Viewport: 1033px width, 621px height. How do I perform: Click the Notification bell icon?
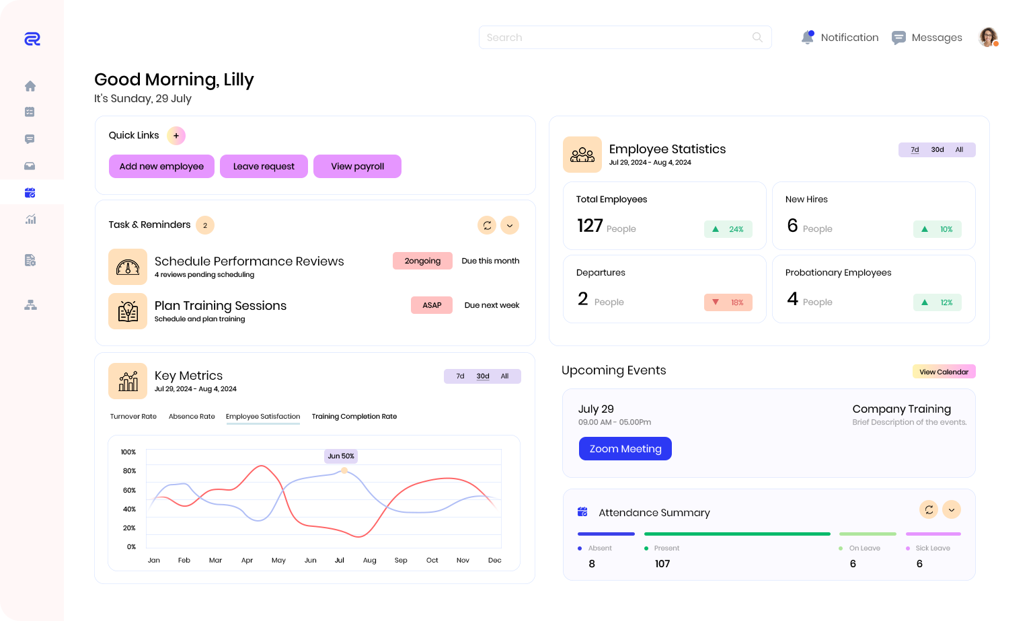(807, 38)
